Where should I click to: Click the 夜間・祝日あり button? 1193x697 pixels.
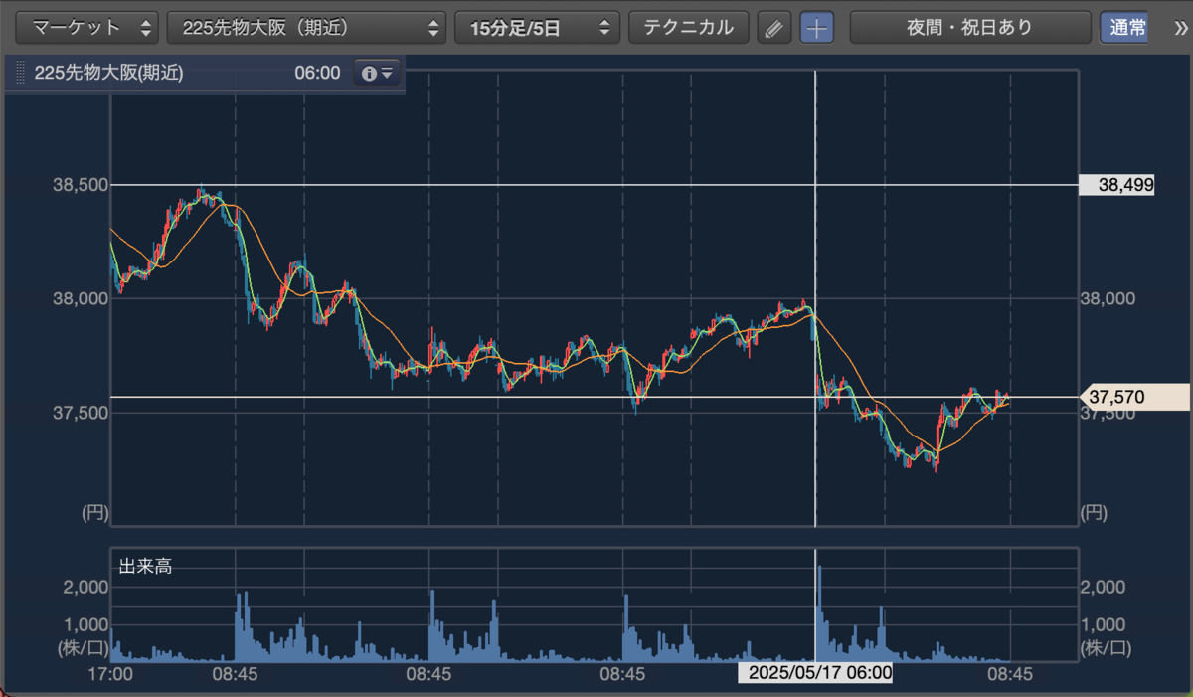(x=969, y=28)
